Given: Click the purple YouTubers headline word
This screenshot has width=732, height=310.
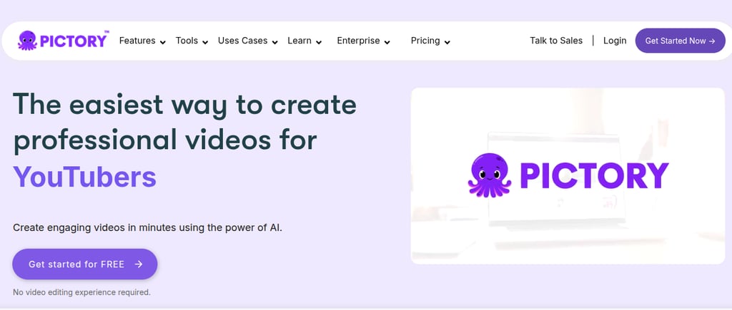Looking at the screenshot, I should click(84, 177).
